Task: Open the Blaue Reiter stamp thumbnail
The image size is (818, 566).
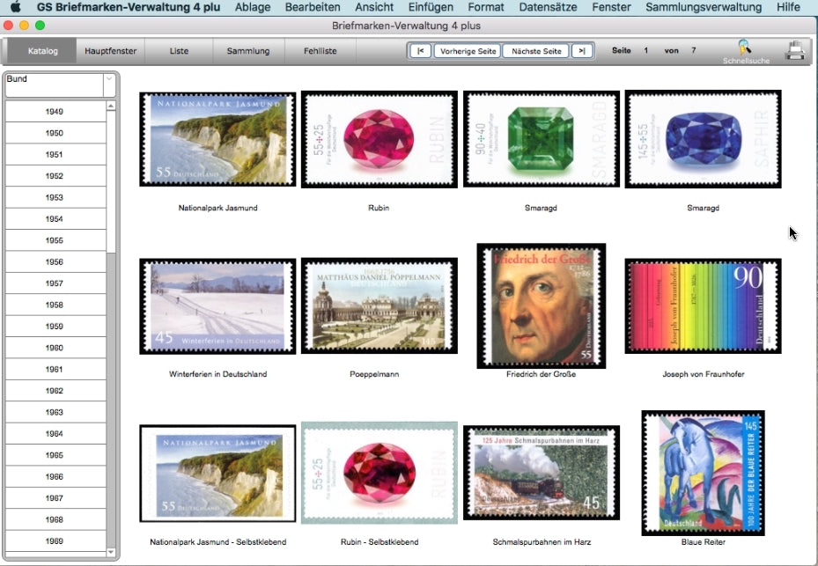Action: pos(703,472)
